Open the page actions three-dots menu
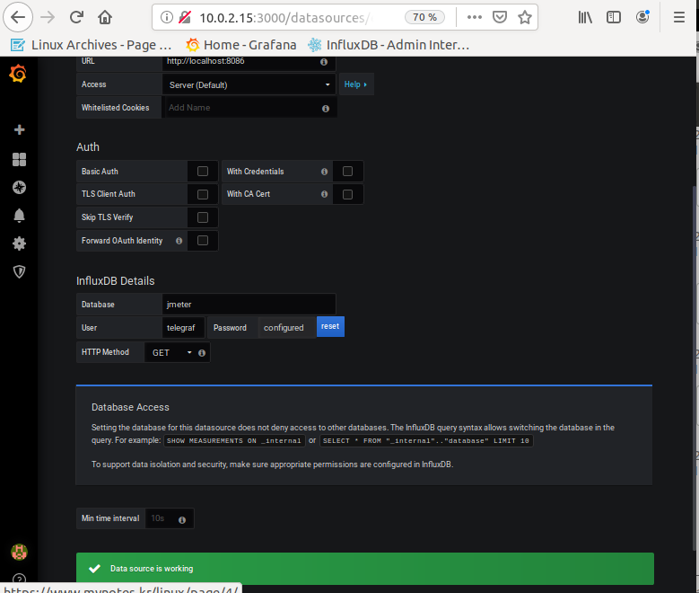This screenshot has height=593, width=699. 475,17
